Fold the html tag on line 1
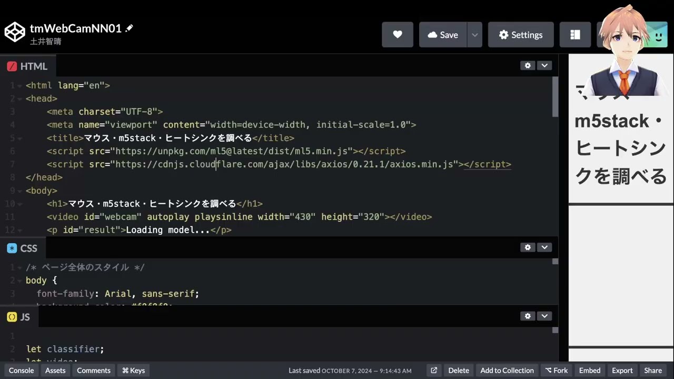The image size is (674, 379). (21, 85)
